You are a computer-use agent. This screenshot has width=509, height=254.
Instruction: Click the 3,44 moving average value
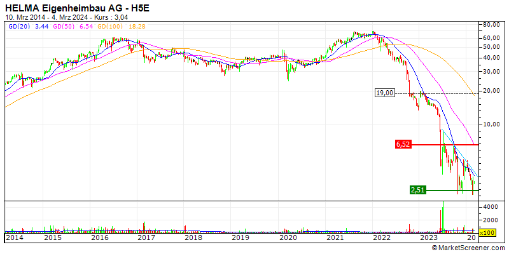[x=42, y=27]
